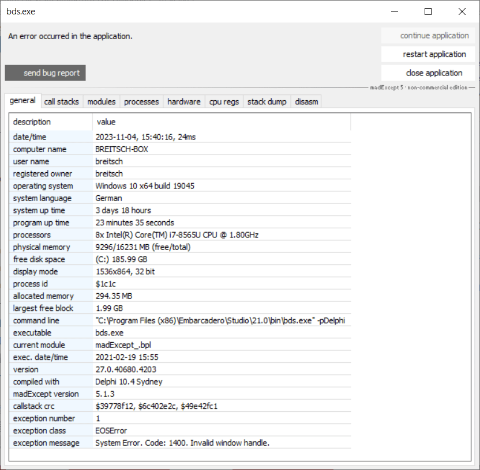
Task: Click the value column header
Action: pos(221,122)
